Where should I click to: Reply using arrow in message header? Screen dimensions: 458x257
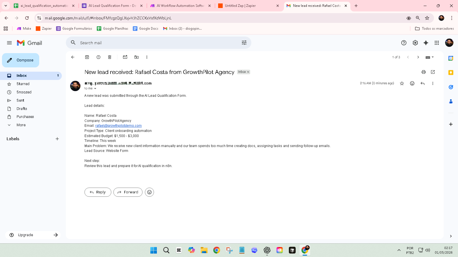point(423,83)
